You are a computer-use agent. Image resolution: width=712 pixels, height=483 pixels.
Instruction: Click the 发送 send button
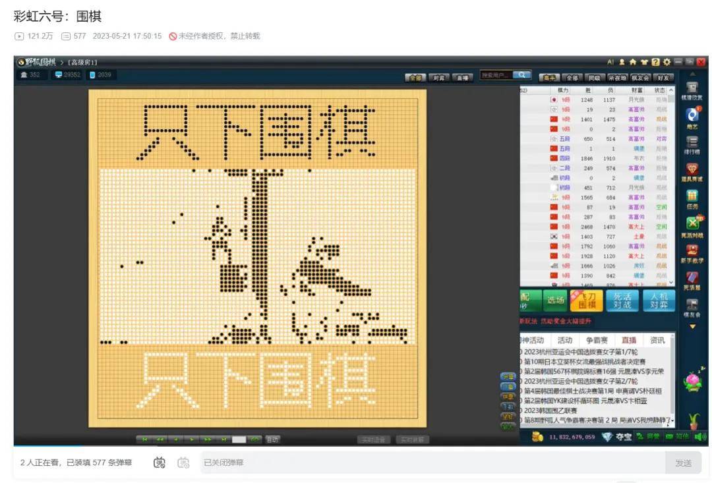pyautogui.click(x=684, y=463)
